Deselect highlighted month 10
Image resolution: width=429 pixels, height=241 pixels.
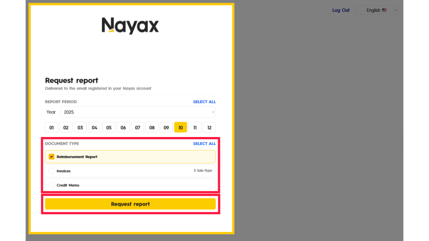[x=181, y=127]
